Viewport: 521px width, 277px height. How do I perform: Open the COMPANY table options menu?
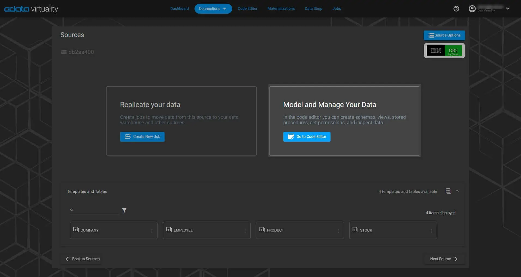coord(152,231)
